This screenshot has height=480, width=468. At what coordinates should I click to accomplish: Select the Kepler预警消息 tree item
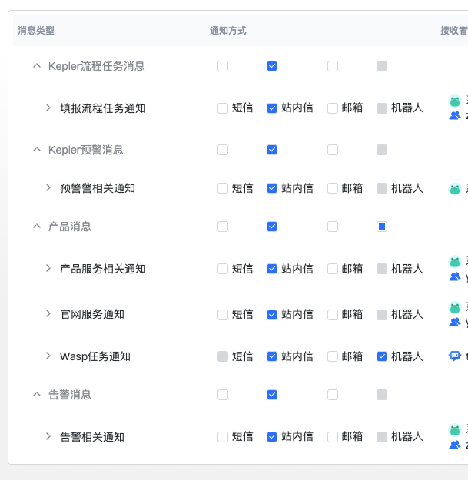[85, 150]
